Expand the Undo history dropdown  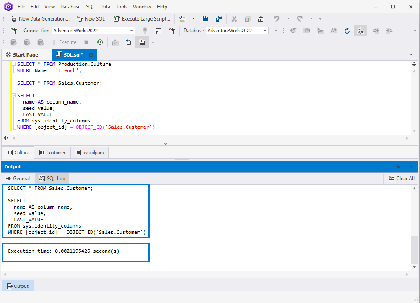pyautogui.click(x=288, y=19)
